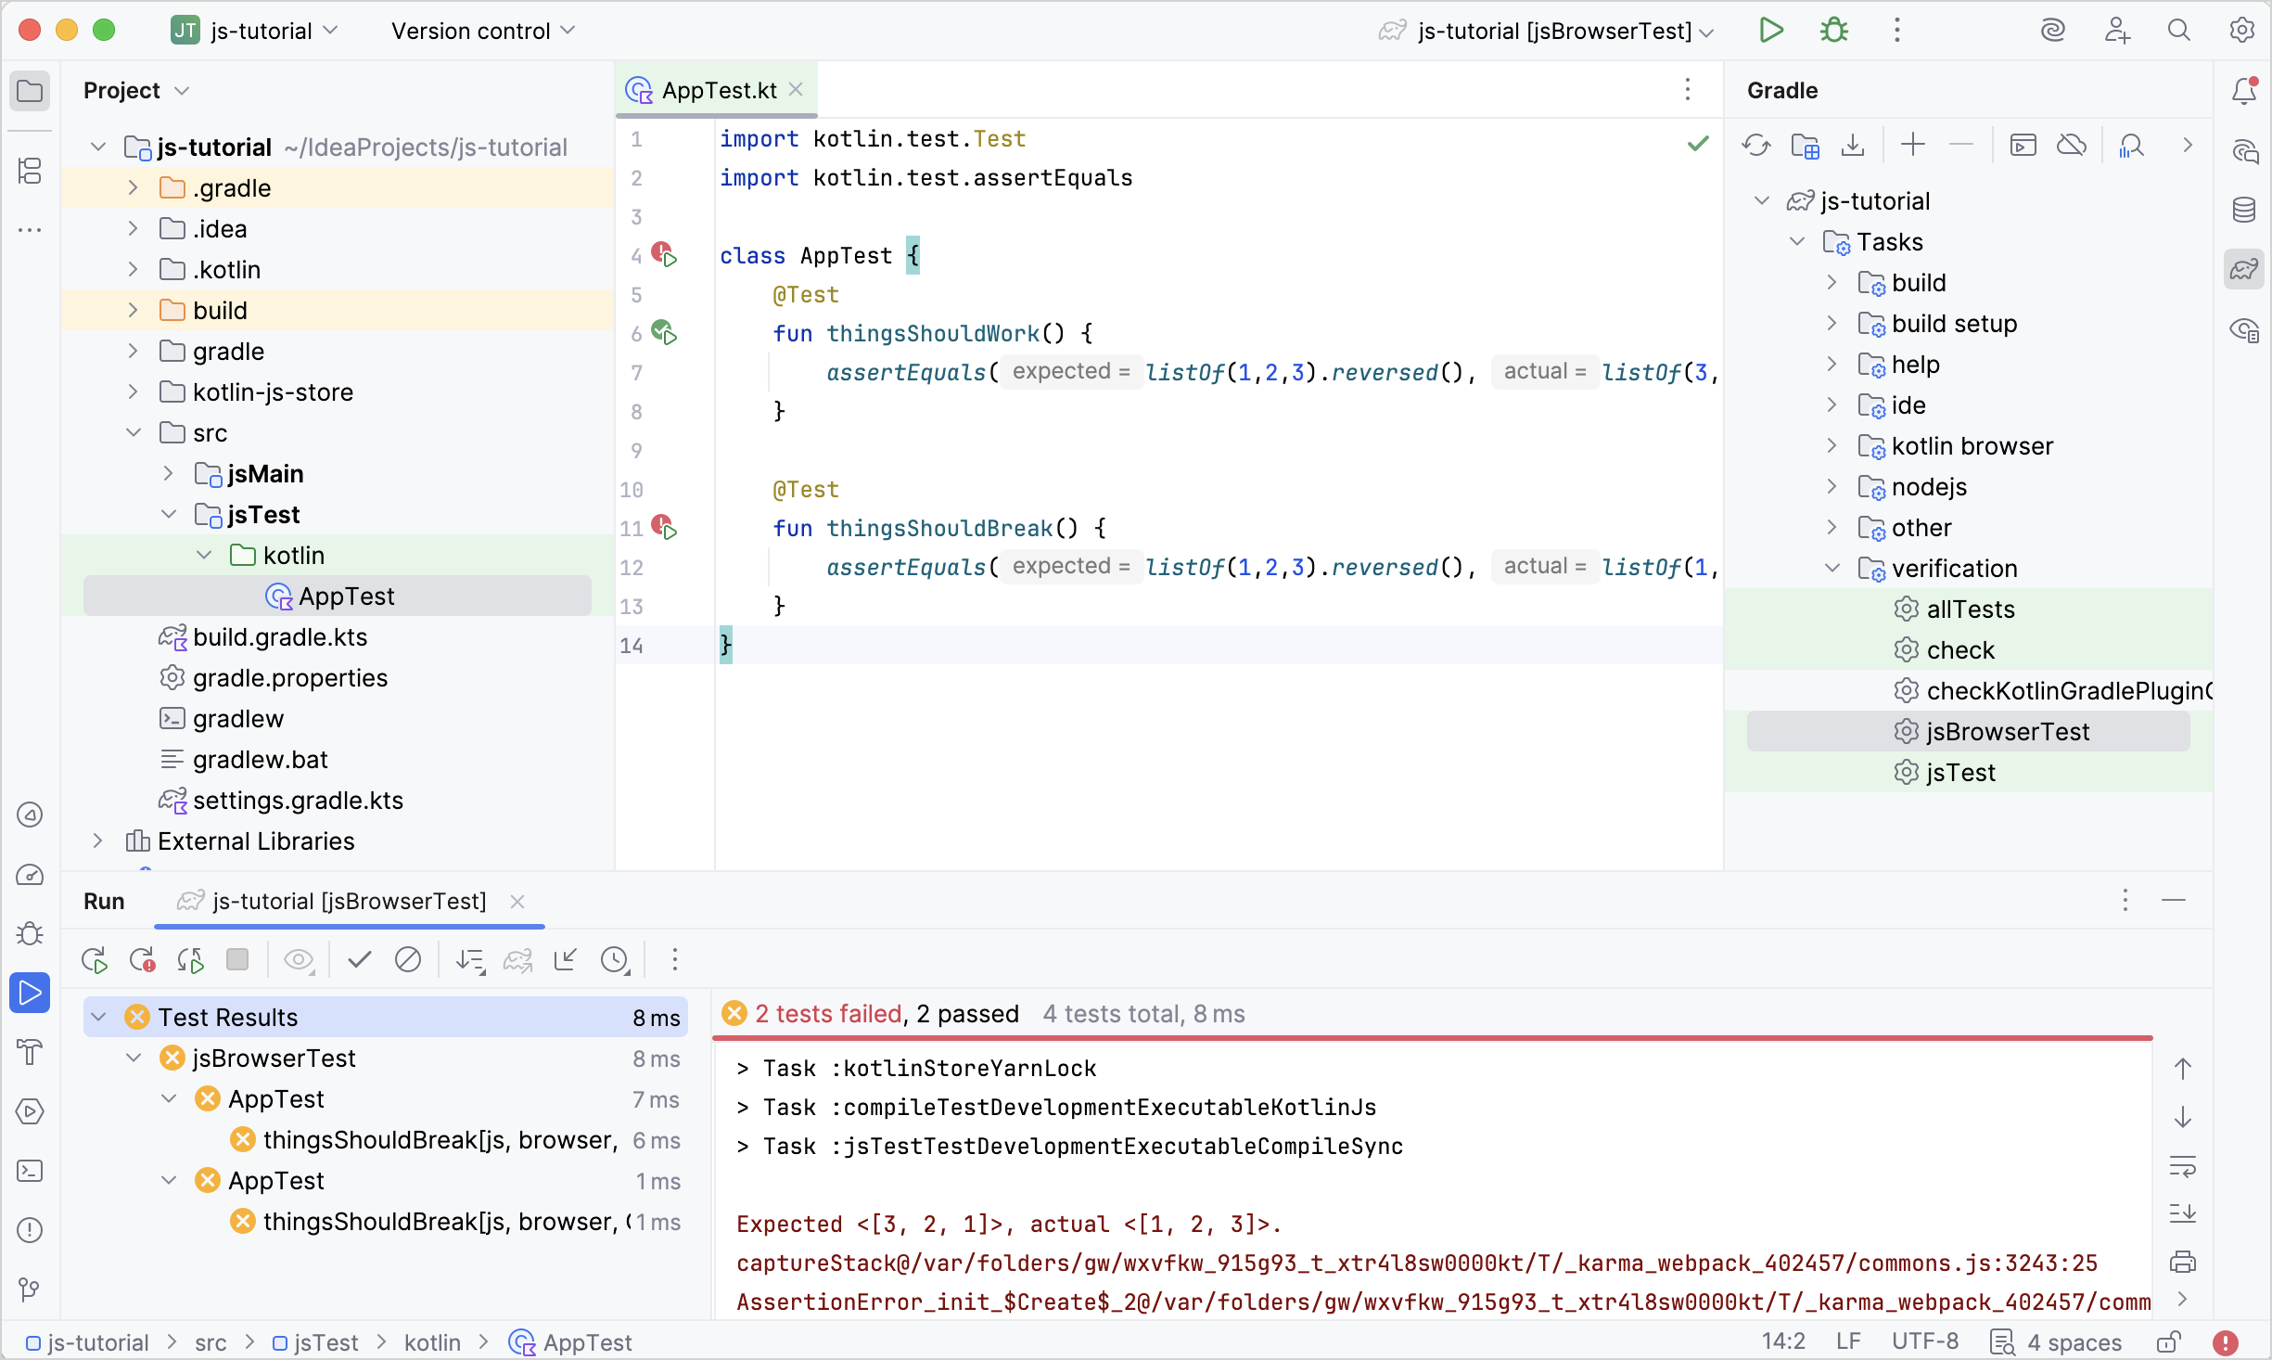Collapse the src folder
Viewport: 2272px width, 1360px height.
click(x=133, y=432)
